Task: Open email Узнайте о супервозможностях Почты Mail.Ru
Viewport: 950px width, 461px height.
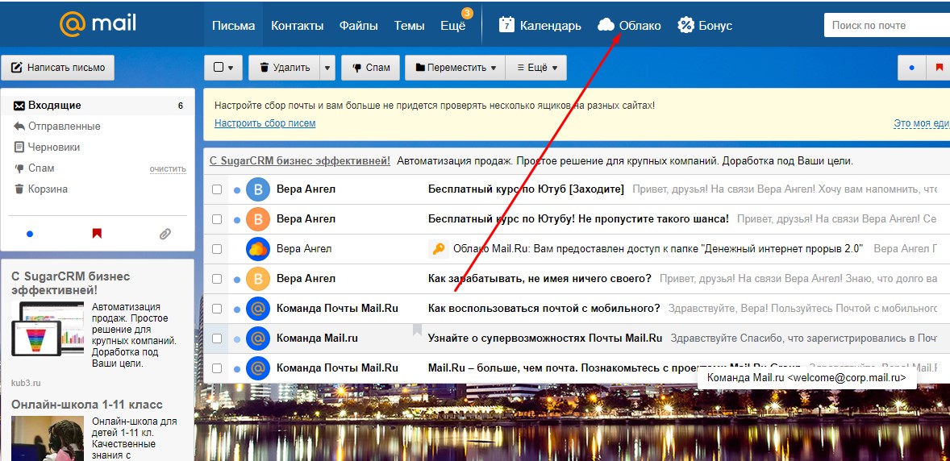Action: [545, 338]
